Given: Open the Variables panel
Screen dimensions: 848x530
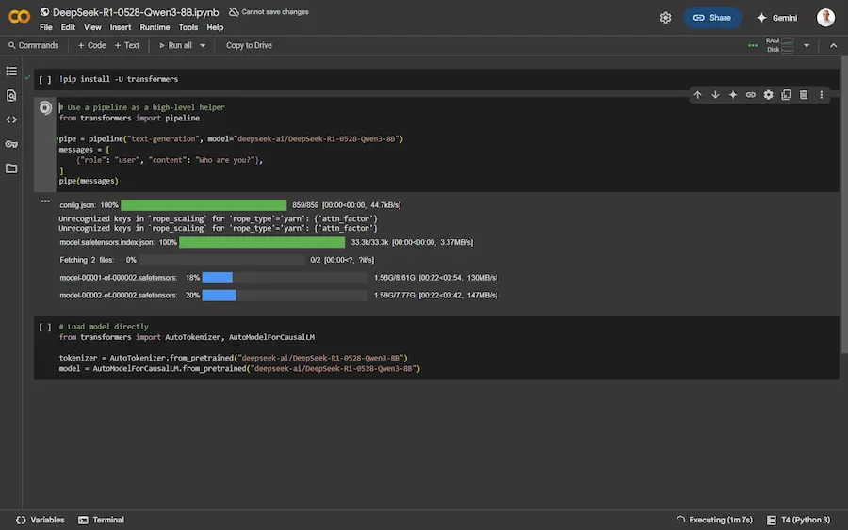Looking at the screenshot, I should pyautogui.click(x=40, y=520).
